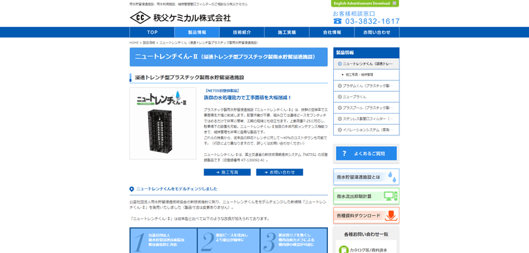Screen dimensions: 529x253
Task: Click the 製品情報 sidebar header
Action: tap(366, 53)
